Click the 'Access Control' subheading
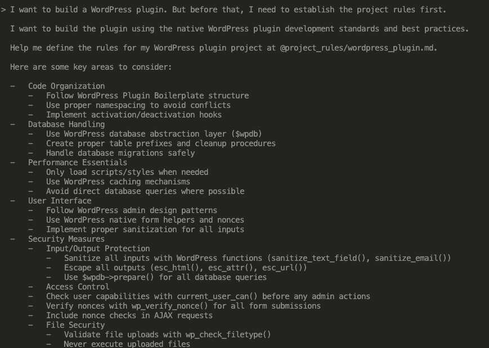Image resolution: width=489 pixels, height=348 pixels. pos(78,287)
